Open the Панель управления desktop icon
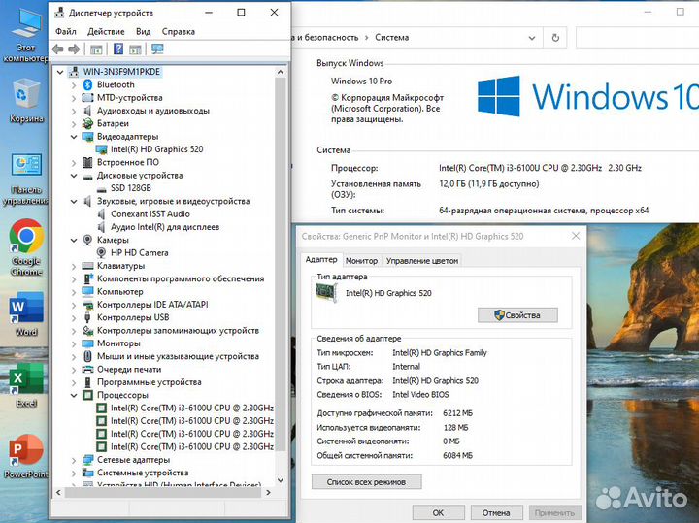 coord(25,180)
